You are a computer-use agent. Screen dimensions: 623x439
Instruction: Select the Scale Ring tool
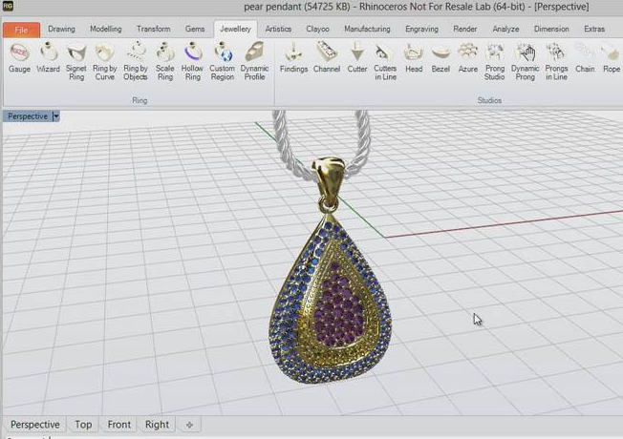coord(165,62)
